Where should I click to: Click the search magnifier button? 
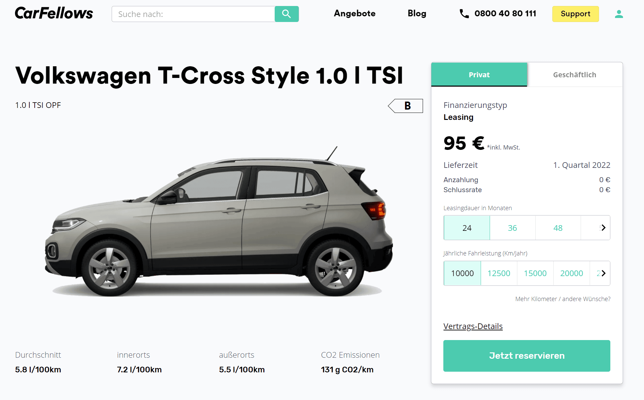click(x=287, y=14)
